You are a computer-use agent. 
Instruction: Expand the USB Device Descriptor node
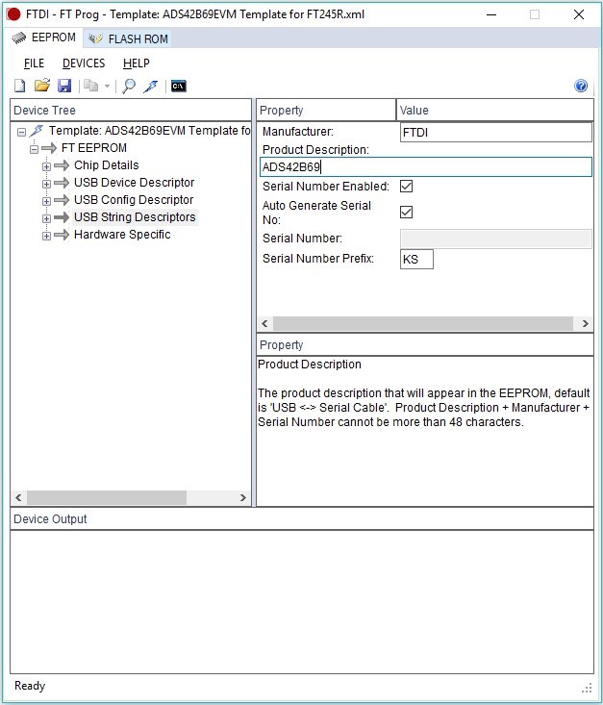(46, 184)
